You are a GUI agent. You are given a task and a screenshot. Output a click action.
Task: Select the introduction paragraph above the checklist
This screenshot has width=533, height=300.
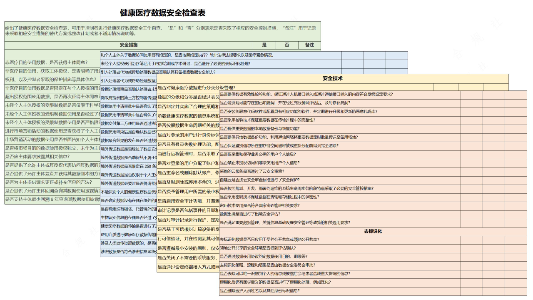(x=162, y=29)
